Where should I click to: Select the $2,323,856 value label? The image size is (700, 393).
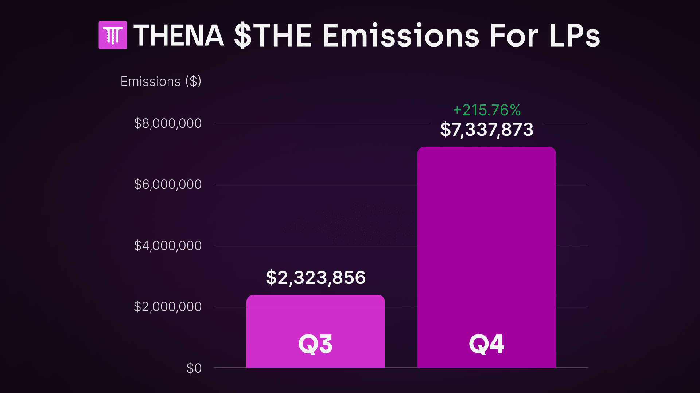point(316,278)
